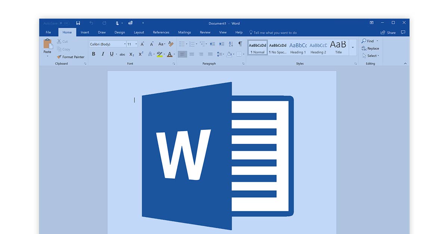This screenshot has width=448, height=234.
Task: Open the Customize Quick Access Toolbar arrow
Action: click(143, 23)
